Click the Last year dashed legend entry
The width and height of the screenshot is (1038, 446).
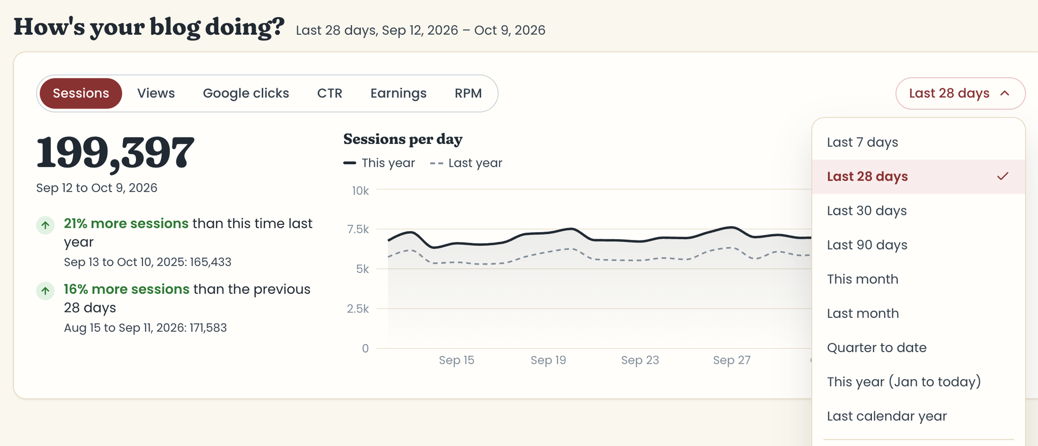coord(466,163)
